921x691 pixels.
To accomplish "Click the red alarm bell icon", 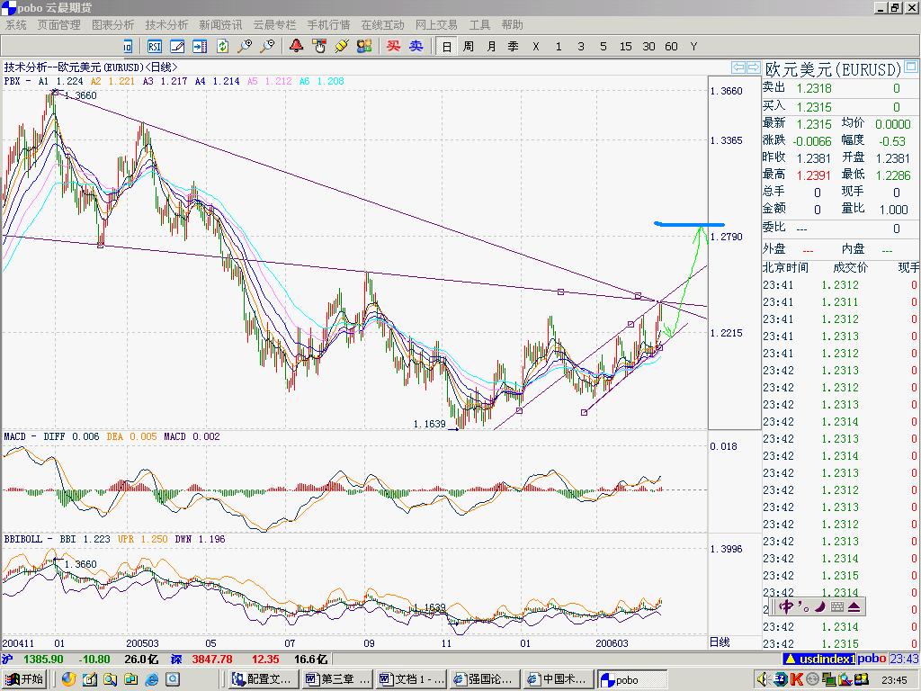I will click(296, 46).
